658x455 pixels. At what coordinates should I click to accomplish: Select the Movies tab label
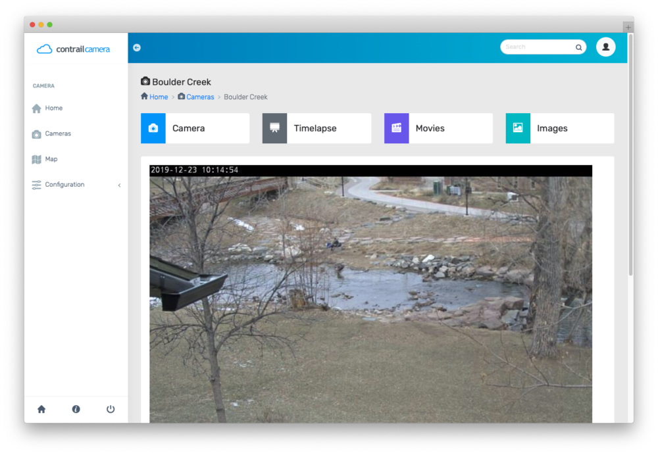(430, 128)
